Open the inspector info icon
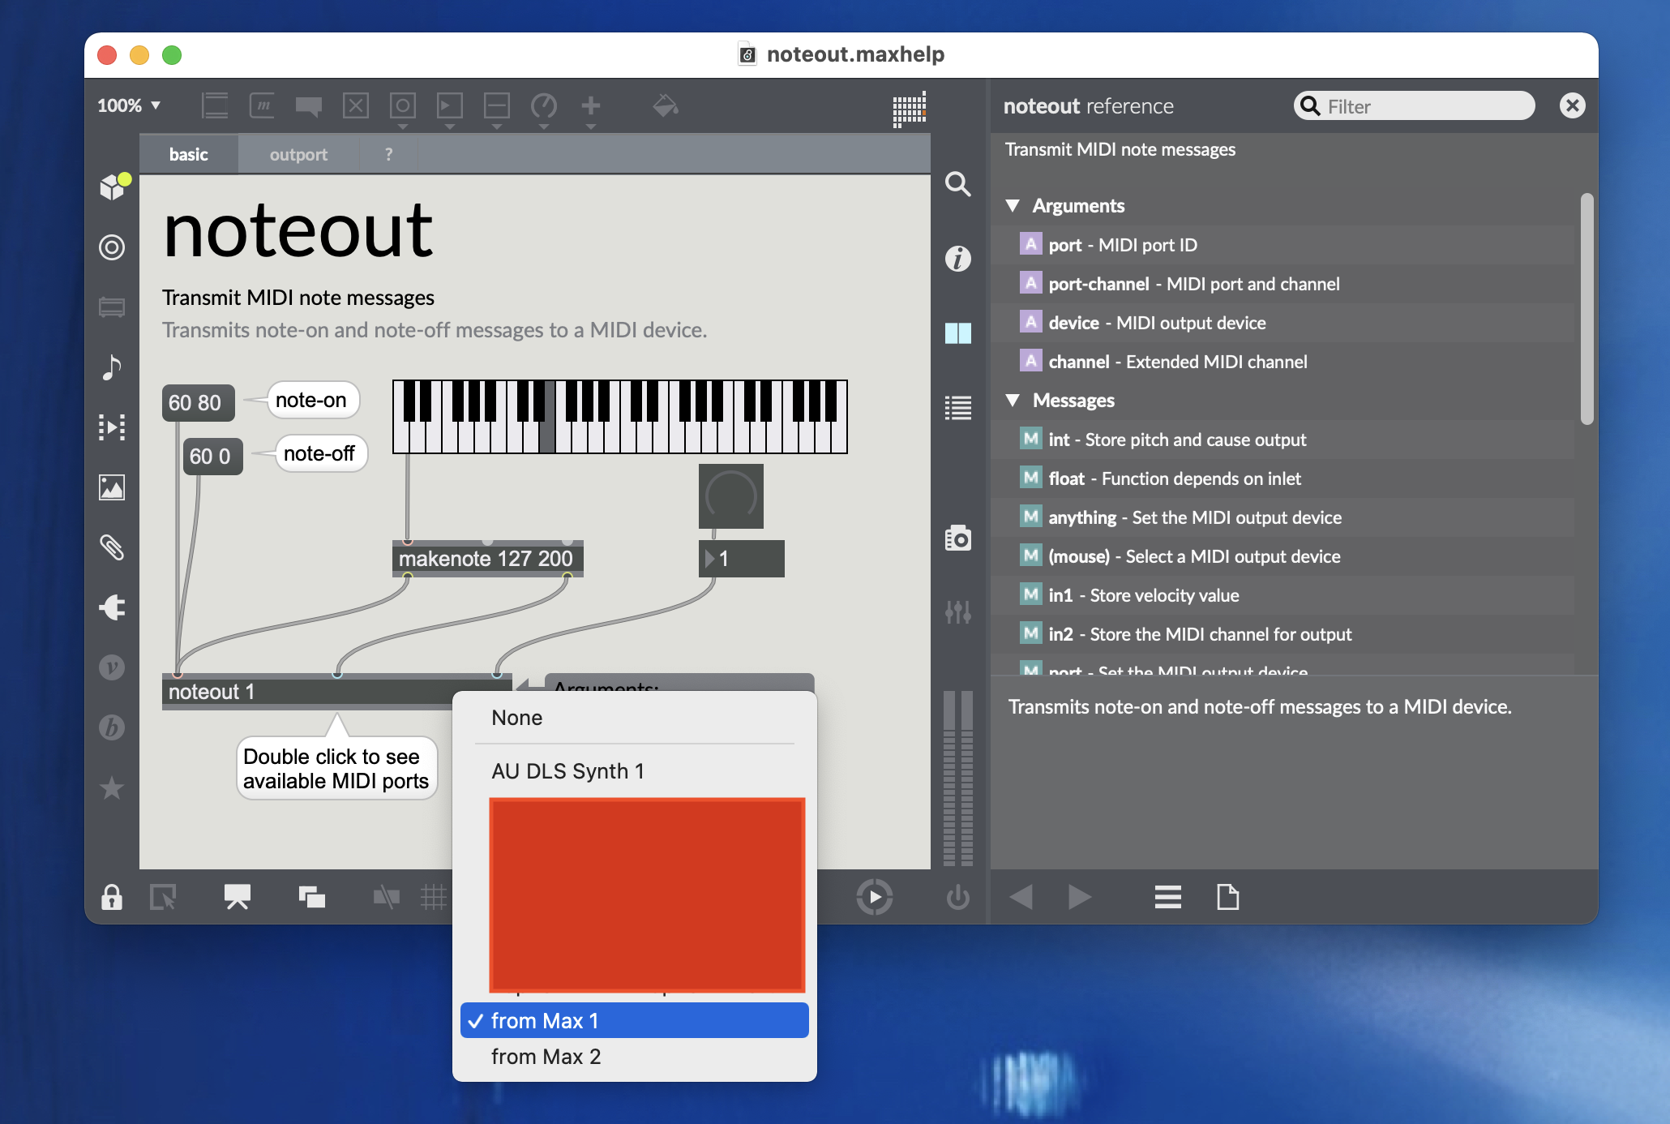1670x1124 pixels. (x=957, y=259)
